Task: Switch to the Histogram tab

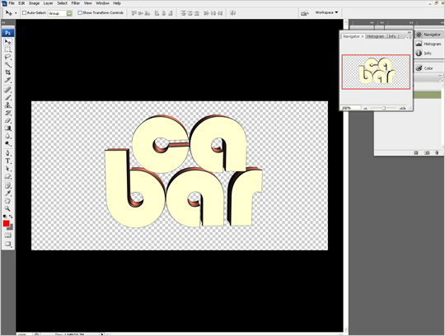Action: click(375, 36)
